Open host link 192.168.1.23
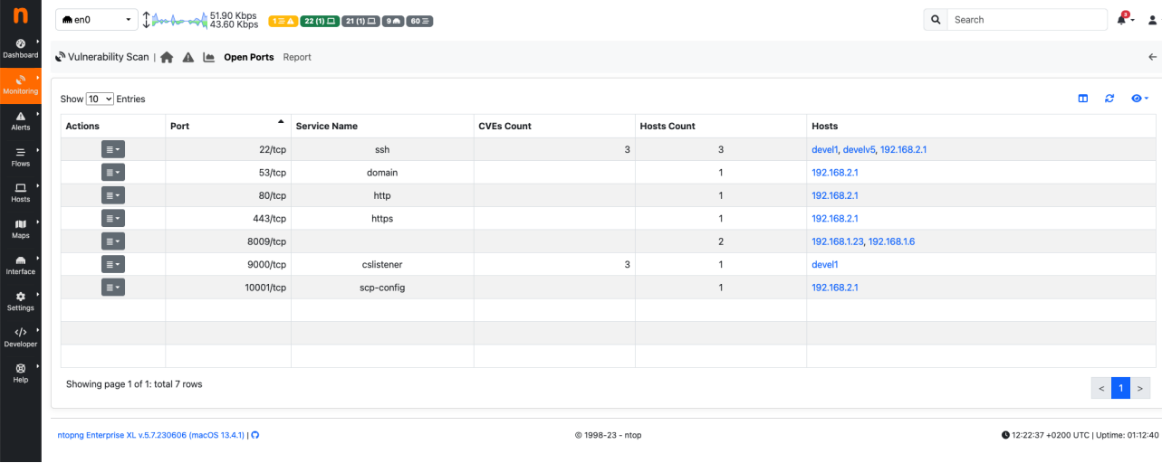1162x463 pixels. point(837,241)
